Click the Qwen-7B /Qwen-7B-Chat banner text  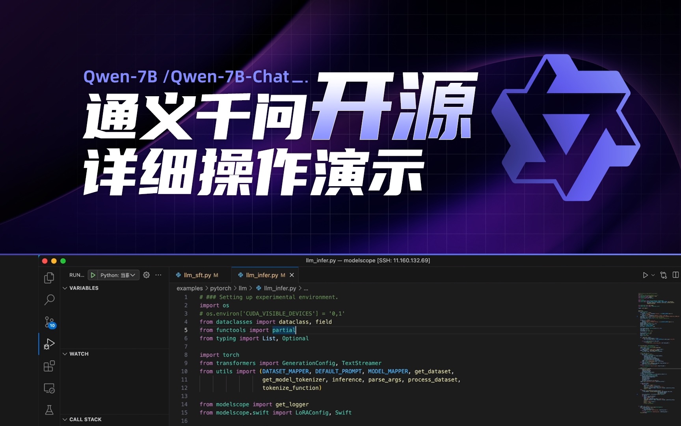195,77
